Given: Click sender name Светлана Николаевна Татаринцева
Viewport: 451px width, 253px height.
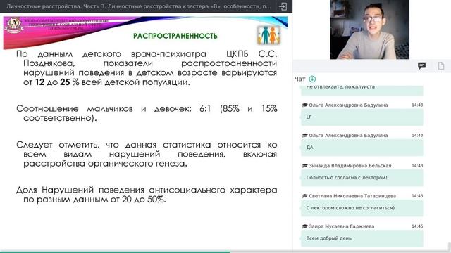Looking at the screenshot, I should pyautogui.click(x=352, y=196).
